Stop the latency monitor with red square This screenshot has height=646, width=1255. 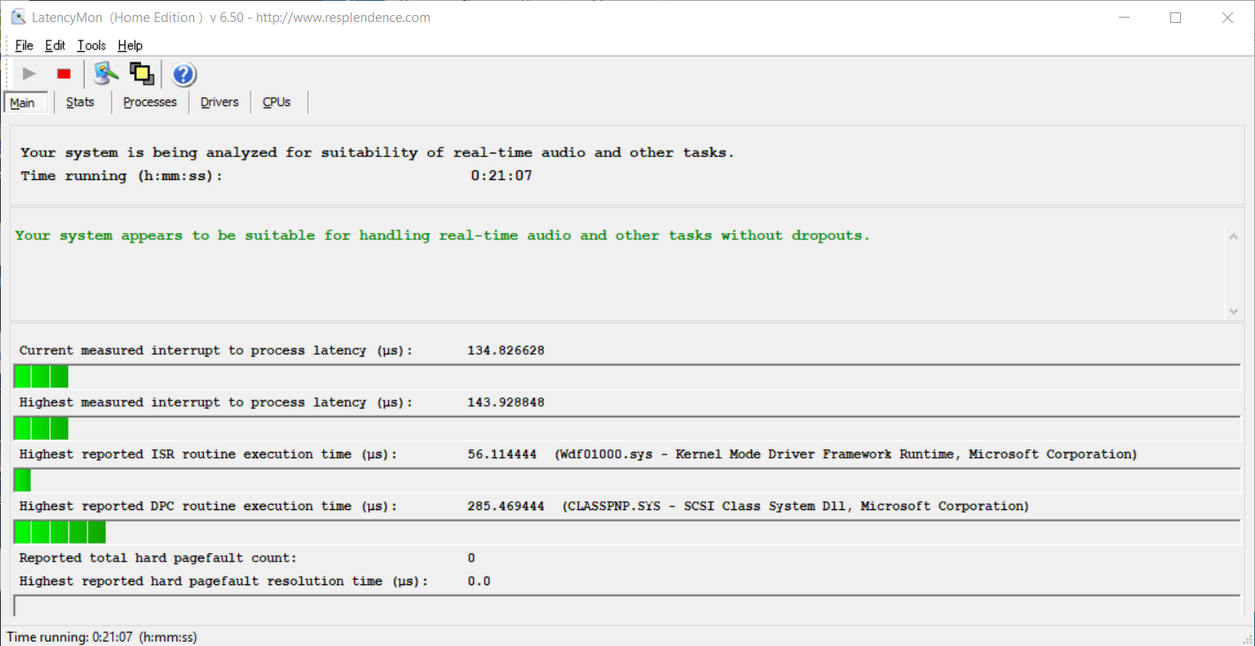(64, 74)
